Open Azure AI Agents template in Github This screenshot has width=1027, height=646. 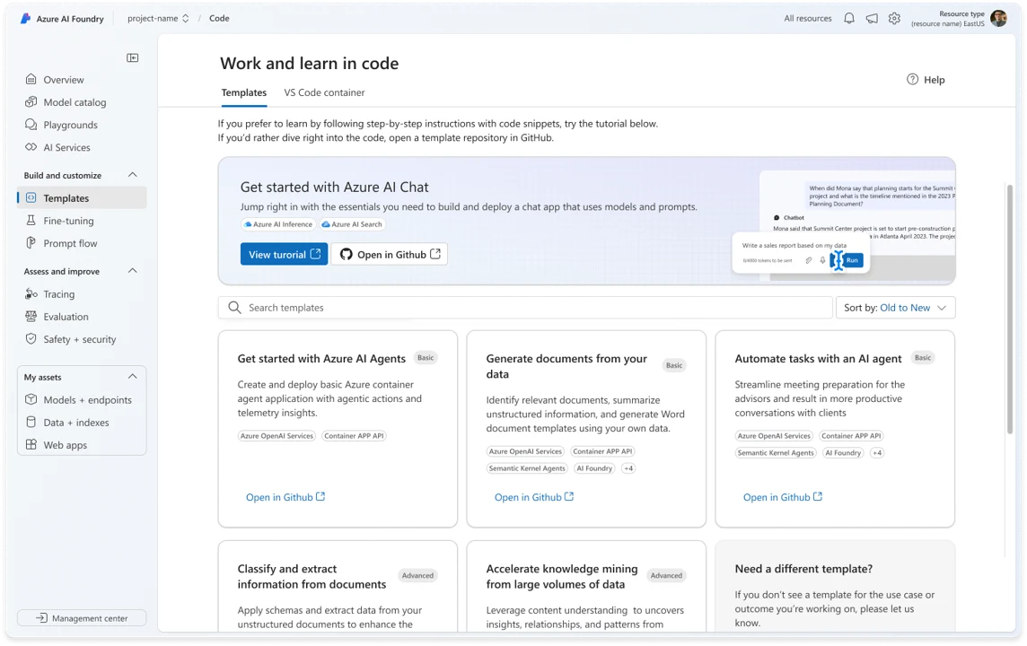point(285,497)
